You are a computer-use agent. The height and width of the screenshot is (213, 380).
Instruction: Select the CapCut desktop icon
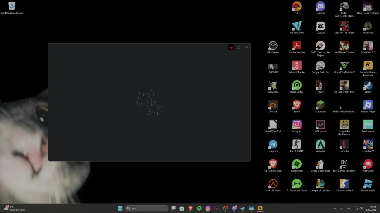coord(321,28)
